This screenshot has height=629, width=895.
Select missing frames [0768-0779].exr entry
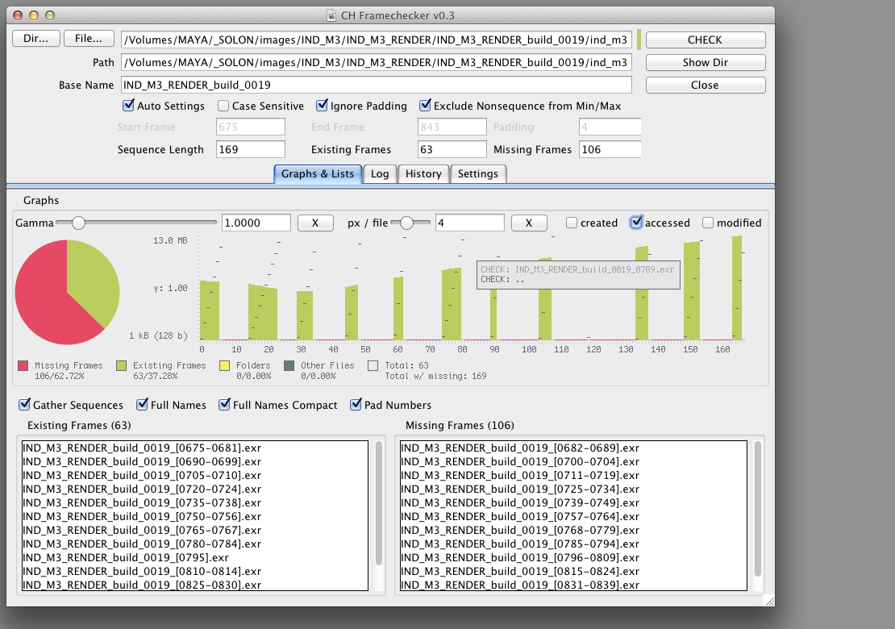click(x=573, y=531)
